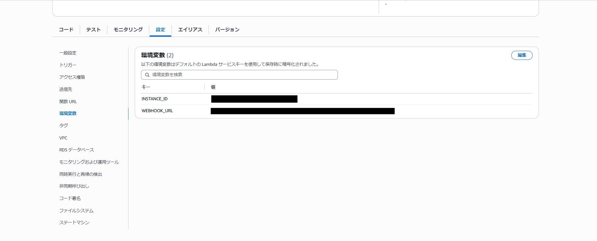
Task: Select タグ in the sidebar
Action: [x=64, y=125]
